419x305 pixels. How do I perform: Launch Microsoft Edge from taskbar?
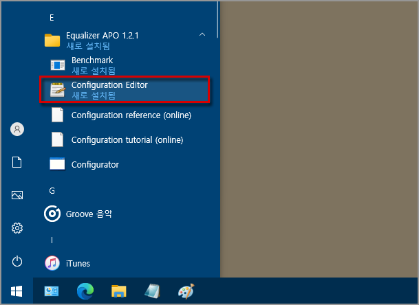[85, 291]
